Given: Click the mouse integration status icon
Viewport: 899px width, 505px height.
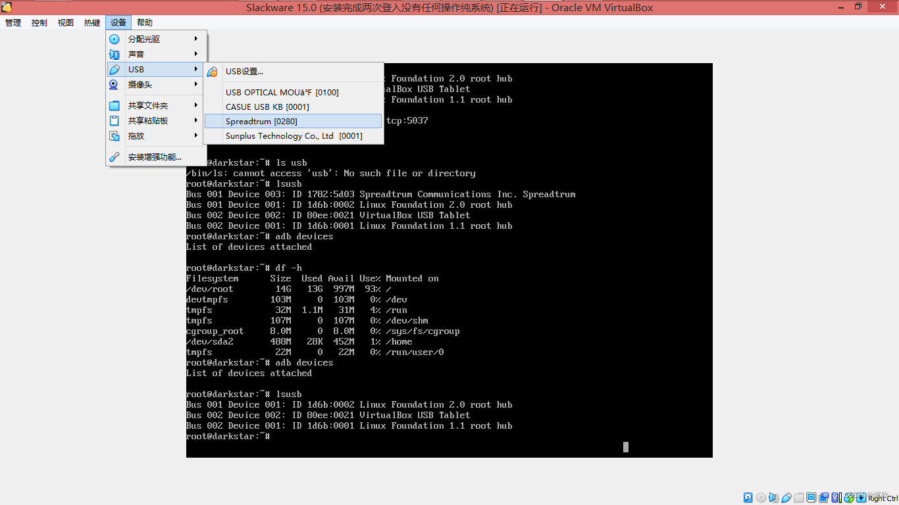Looking at the screenshot, I should click(x=861, y=497).
